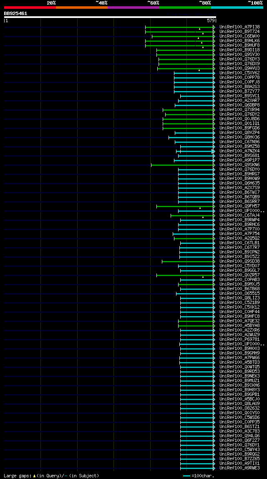Select the UniRef100_B9IPN2 label
Image resolution: width=267 pixels, height=479 pixels.
coord(239,252)
